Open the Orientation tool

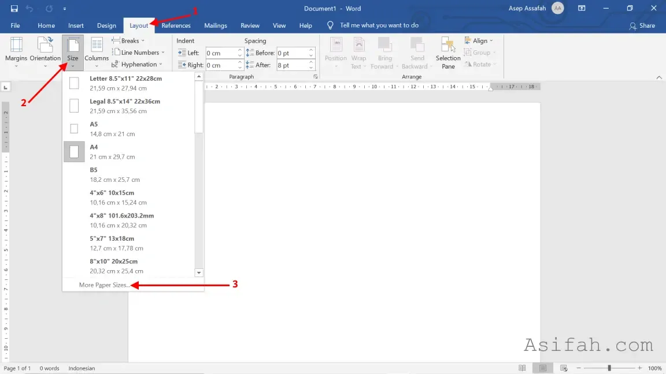(45, 52)
